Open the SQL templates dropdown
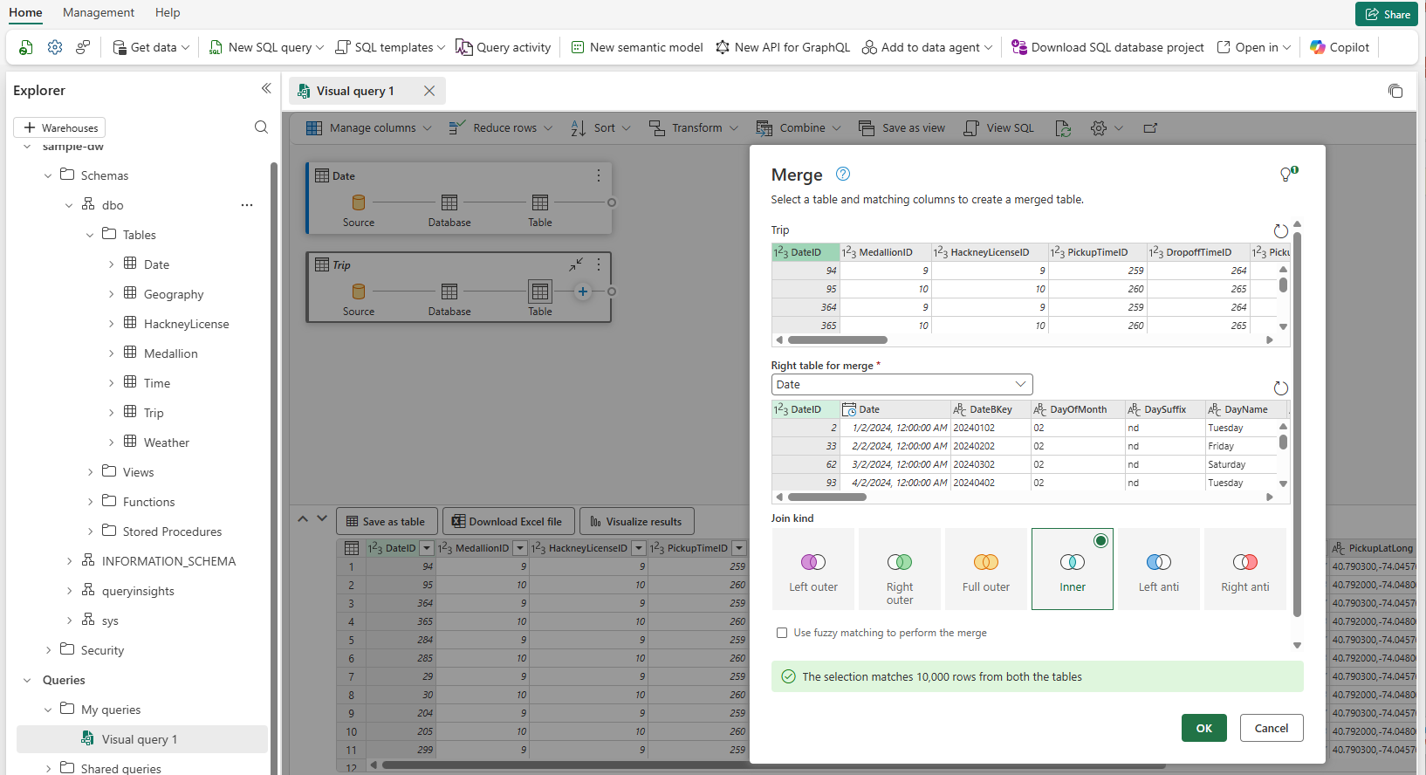This screenshot has width=1426, height=775. pos(390,47)
